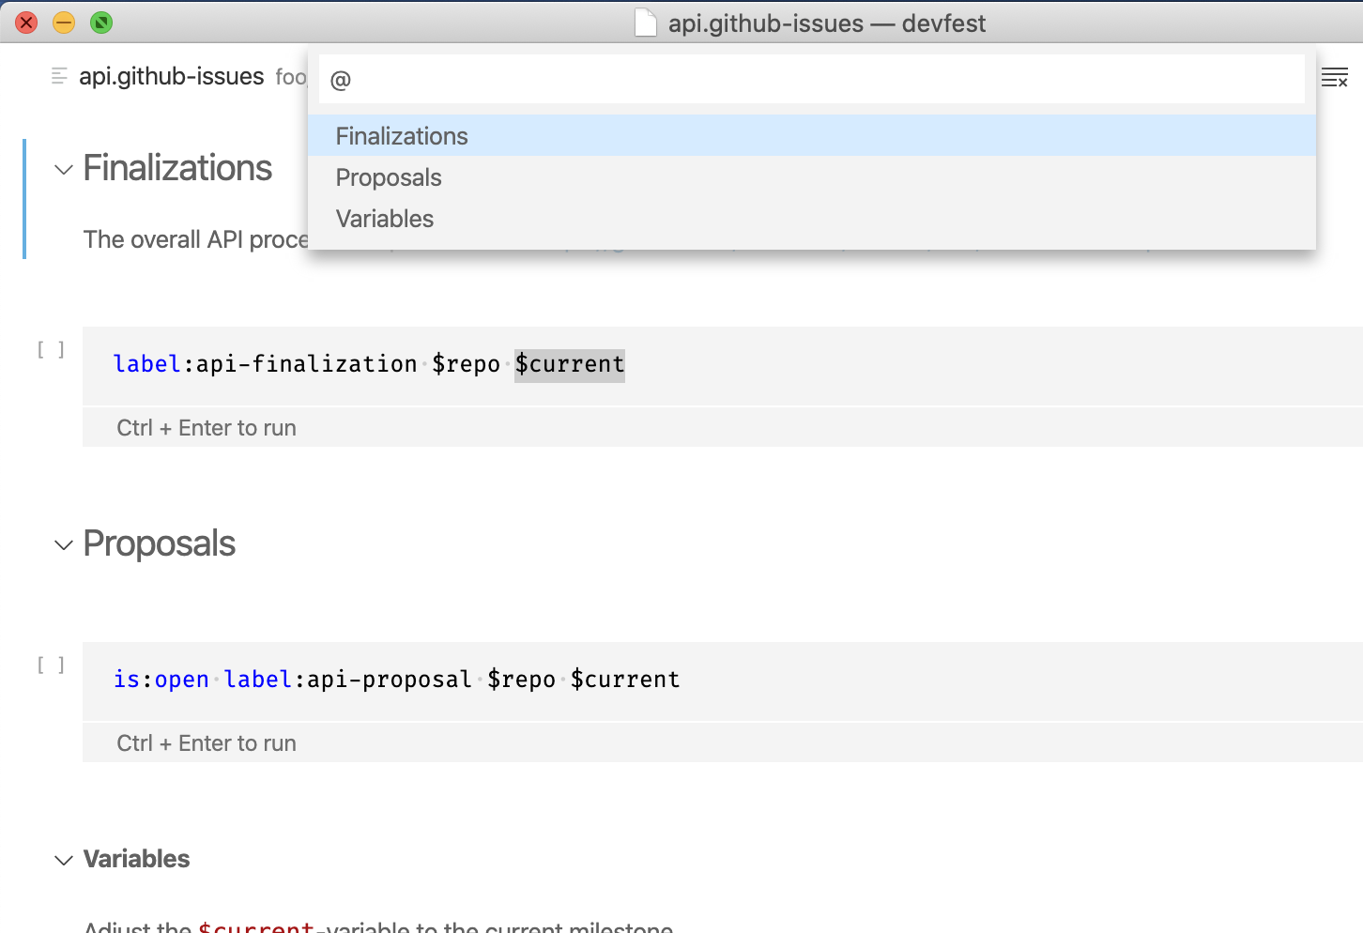Click label:api-finalization text in first cell
Screen dimensions: 1363x933
(x=265, y=364)
